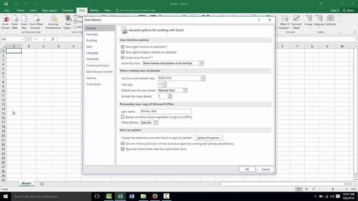
Task: Open Default view for new sheets dropdown
Action: [185, 90]
